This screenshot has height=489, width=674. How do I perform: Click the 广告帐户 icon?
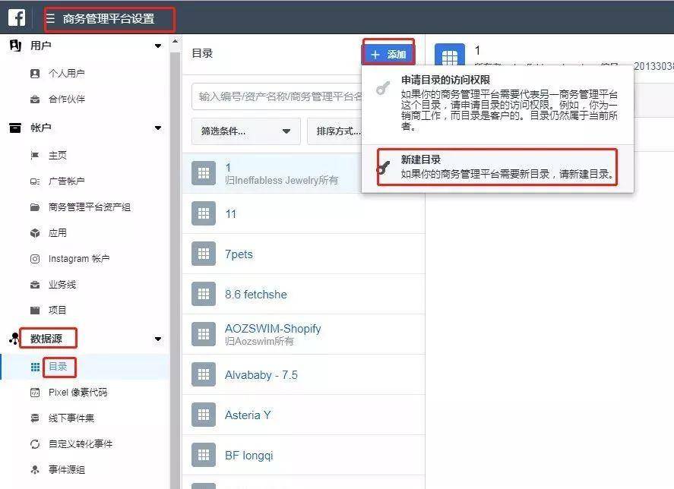pos(35,181)
